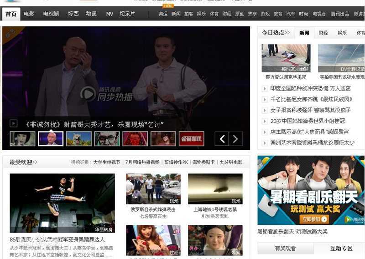Open the 腾讯出品 channel
The height and width of the screenshot is (259, 365).
point(340,14)
